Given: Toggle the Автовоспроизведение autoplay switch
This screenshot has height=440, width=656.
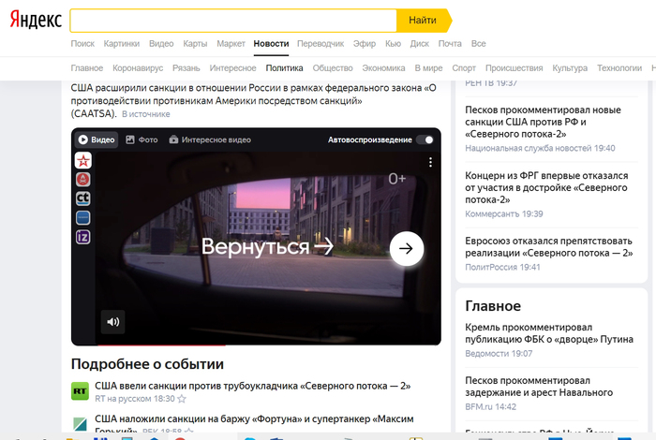Looking at the screenshot, I should tap(425, 139).
